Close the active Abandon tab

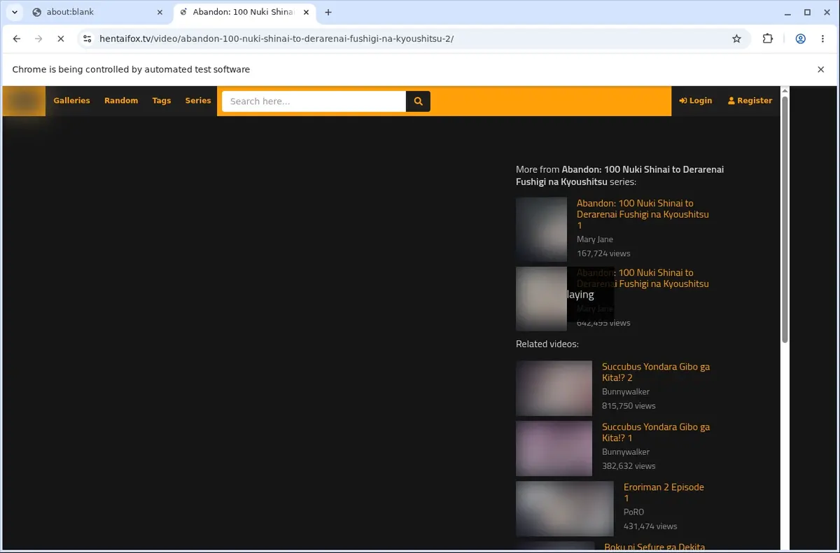(x=306, y=12)
